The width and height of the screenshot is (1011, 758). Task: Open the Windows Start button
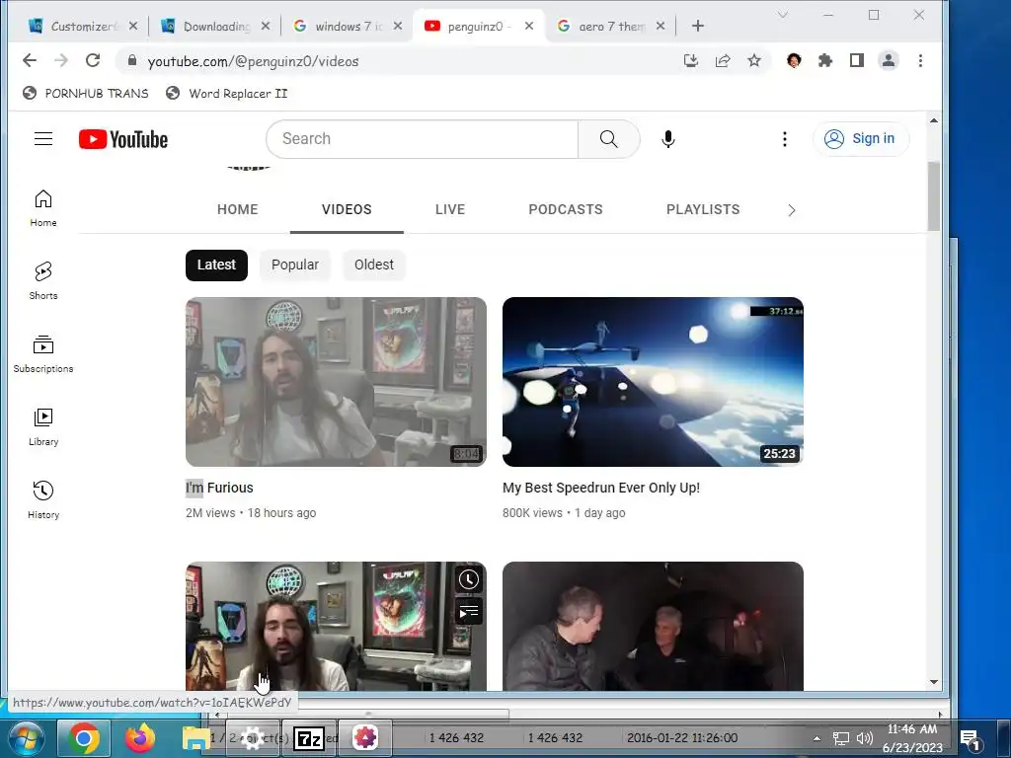tap(26, 738)
